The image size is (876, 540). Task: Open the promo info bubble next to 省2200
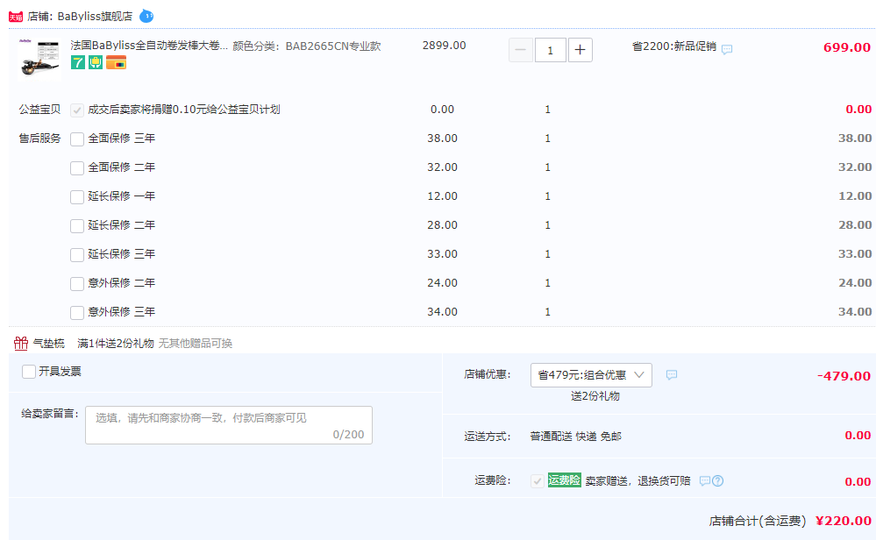(727, 49)
